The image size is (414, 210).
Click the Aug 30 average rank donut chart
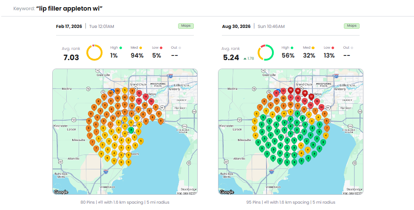pyautogui.click(x=266, y=52)
